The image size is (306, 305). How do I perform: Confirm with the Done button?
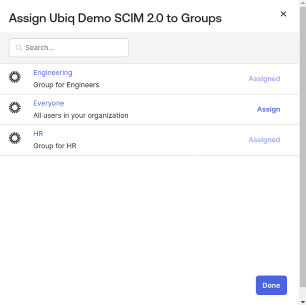click(x=271, y=285)
